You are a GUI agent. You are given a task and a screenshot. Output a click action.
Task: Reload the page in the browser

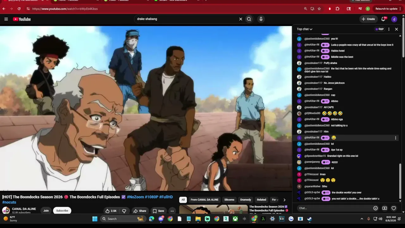tap(19, 9)
